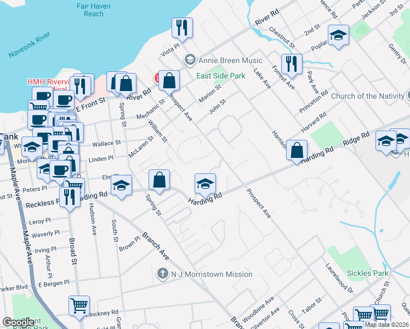This screenshot has width=410, height=329.
Task: Click the school marker left of Wallace St
Action: [x=32, y=147]
